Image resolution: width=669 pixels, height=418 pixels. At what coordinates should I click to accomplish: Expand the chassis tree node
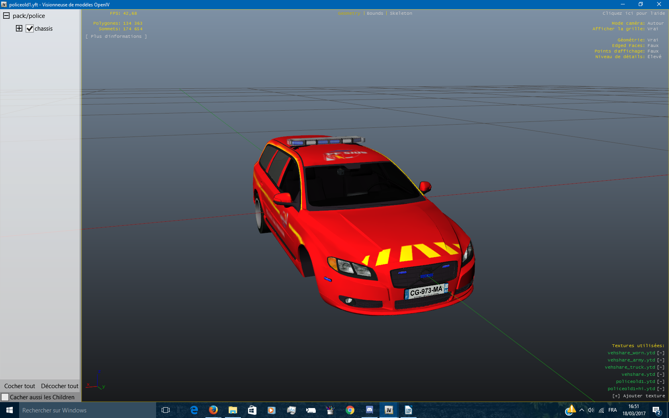pyautogui.click(x=19, y=28)
